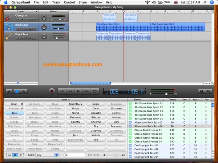Click the battery status icon

click(160, 3)
